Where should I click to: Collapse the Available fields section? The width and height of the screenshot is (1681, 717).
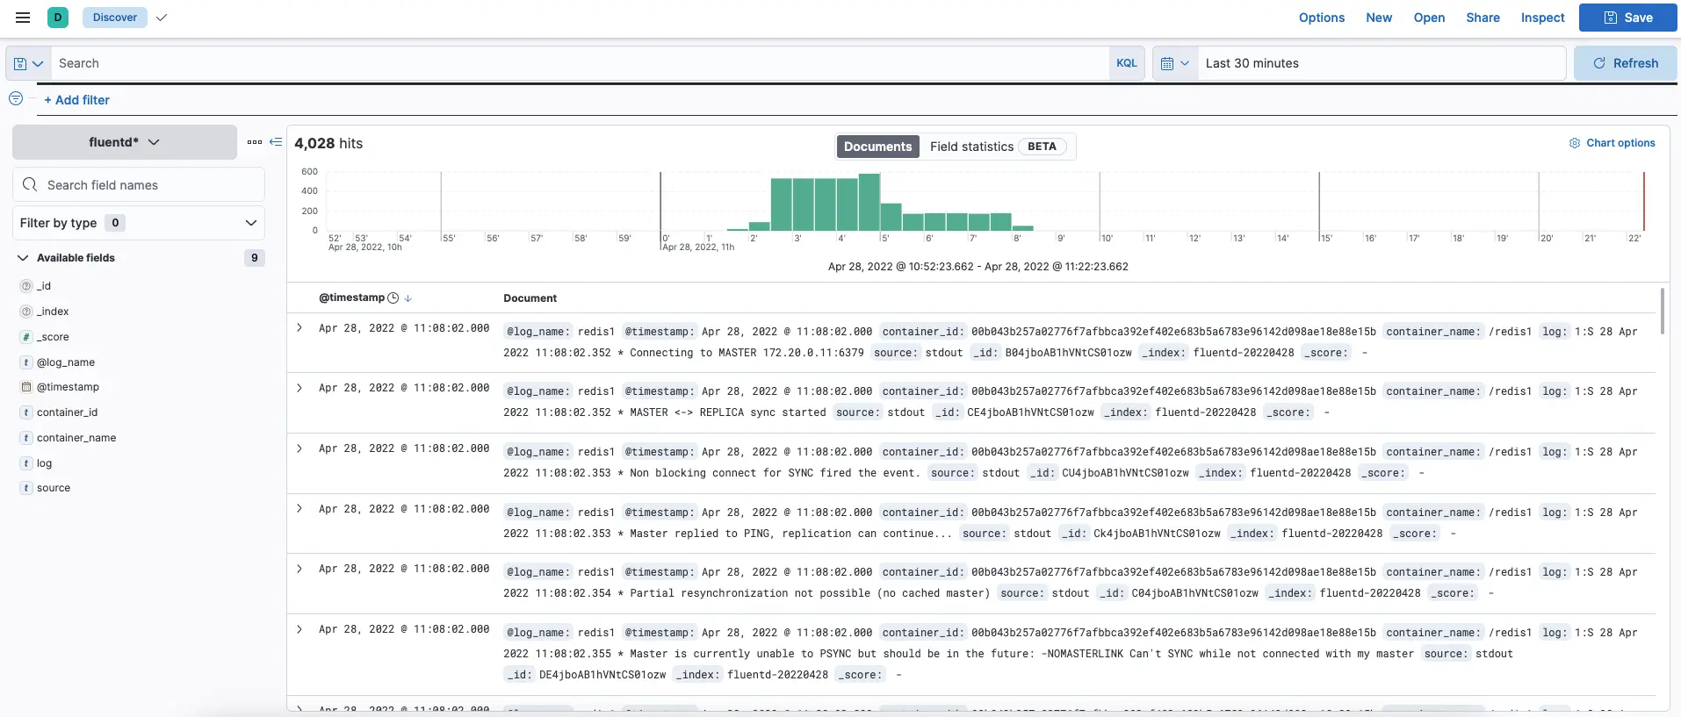[23, 258]
